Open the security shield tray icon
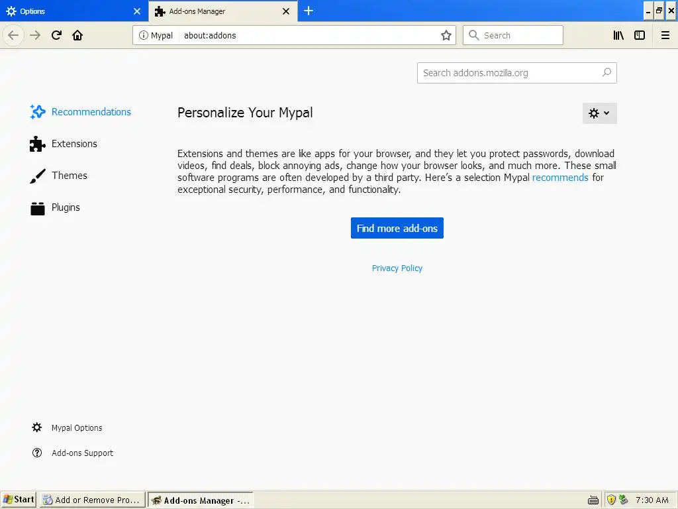The height and width of the screenshot is (509, 678). [x=611, y=500]
